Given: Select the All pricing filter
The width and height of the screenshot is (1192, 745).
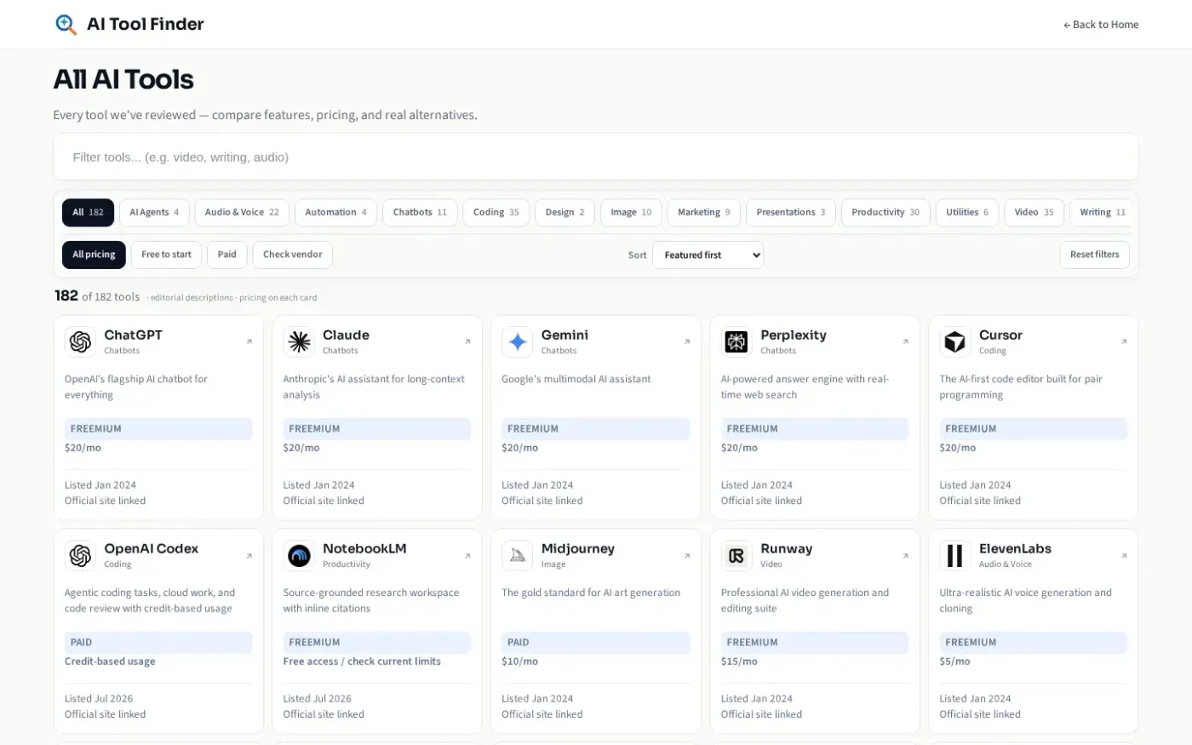Looking at the screenshot, I should pos(94,255).
